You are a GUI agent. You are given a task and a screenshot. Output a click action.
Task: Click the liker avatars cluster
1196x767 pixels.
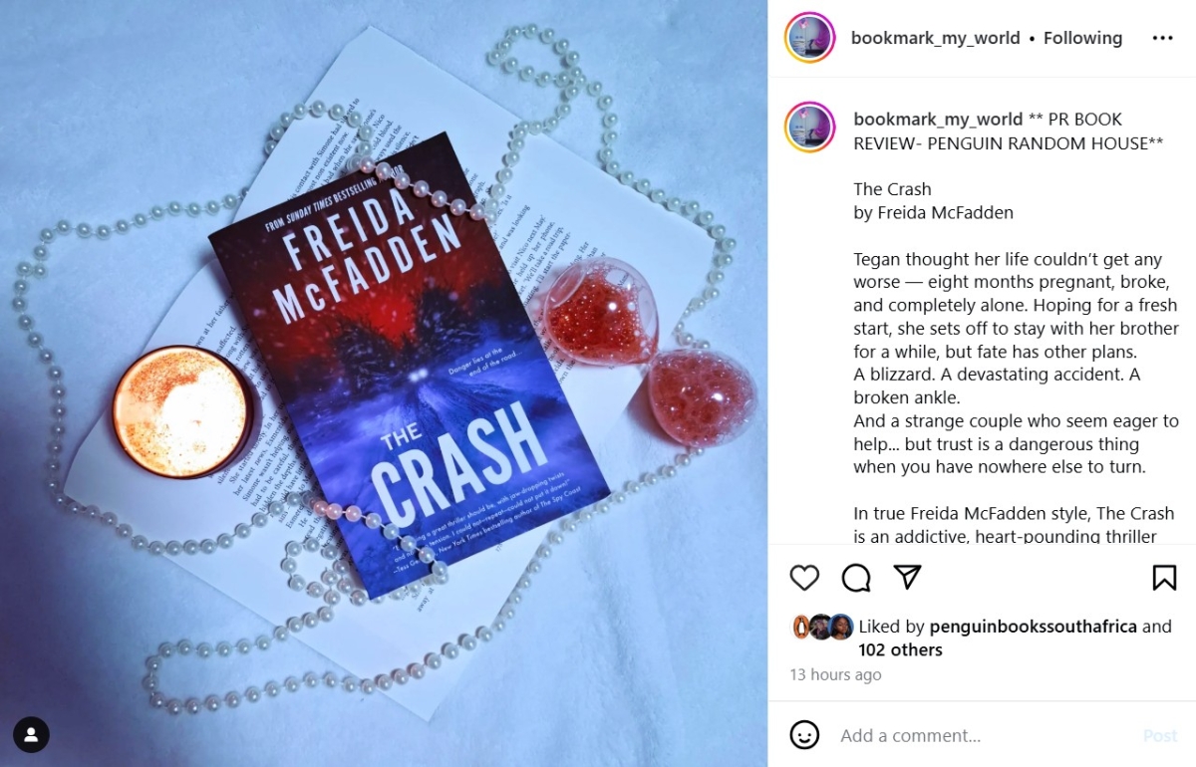coord(822,627)
